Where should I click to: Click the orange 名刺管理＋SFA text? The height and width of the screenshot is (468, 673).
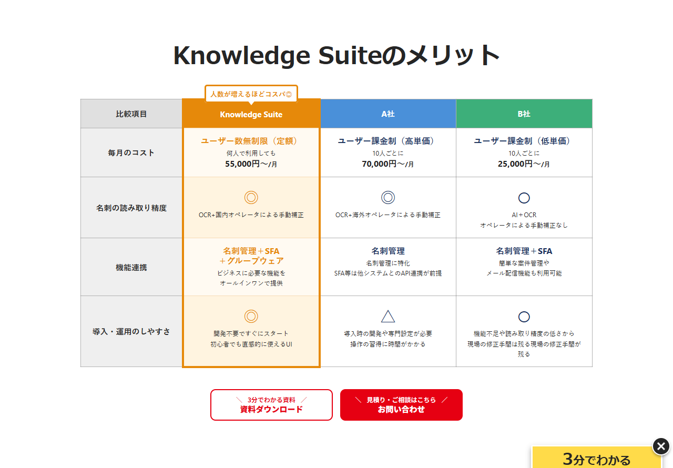pos(251,251)
